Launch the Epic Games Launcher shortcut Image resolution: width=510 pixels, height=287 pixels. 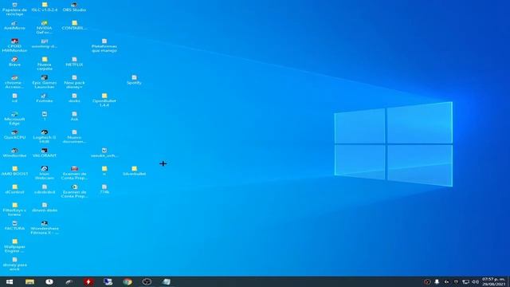pos(45,82)
